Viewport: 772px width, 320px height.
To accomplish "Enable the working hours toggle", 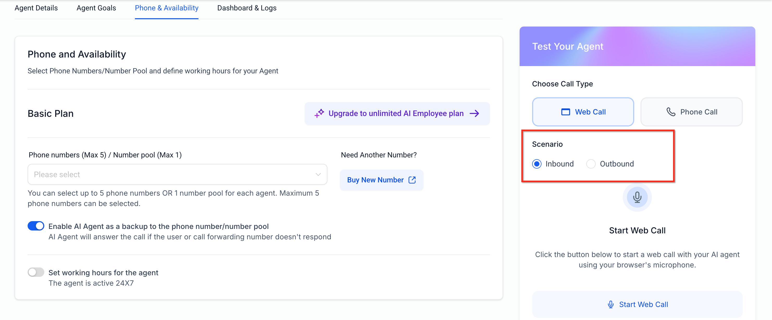I will [x=36, y=272].
